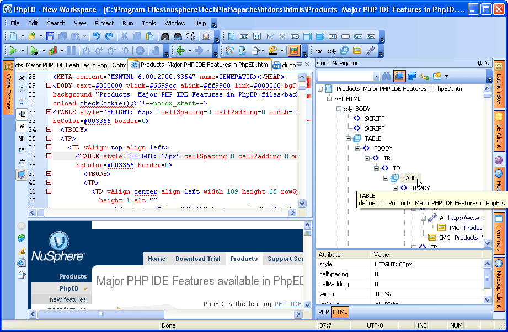The height and width of the screenshot is (332, 508).
Task: Insert an html tag using html toolbar icon
Action: click(x=319, y=51)
